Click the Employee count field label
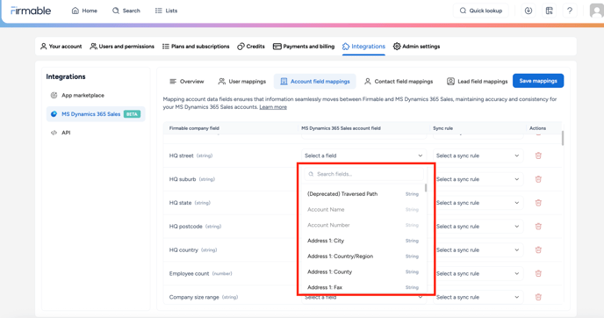 click(189, 274)
